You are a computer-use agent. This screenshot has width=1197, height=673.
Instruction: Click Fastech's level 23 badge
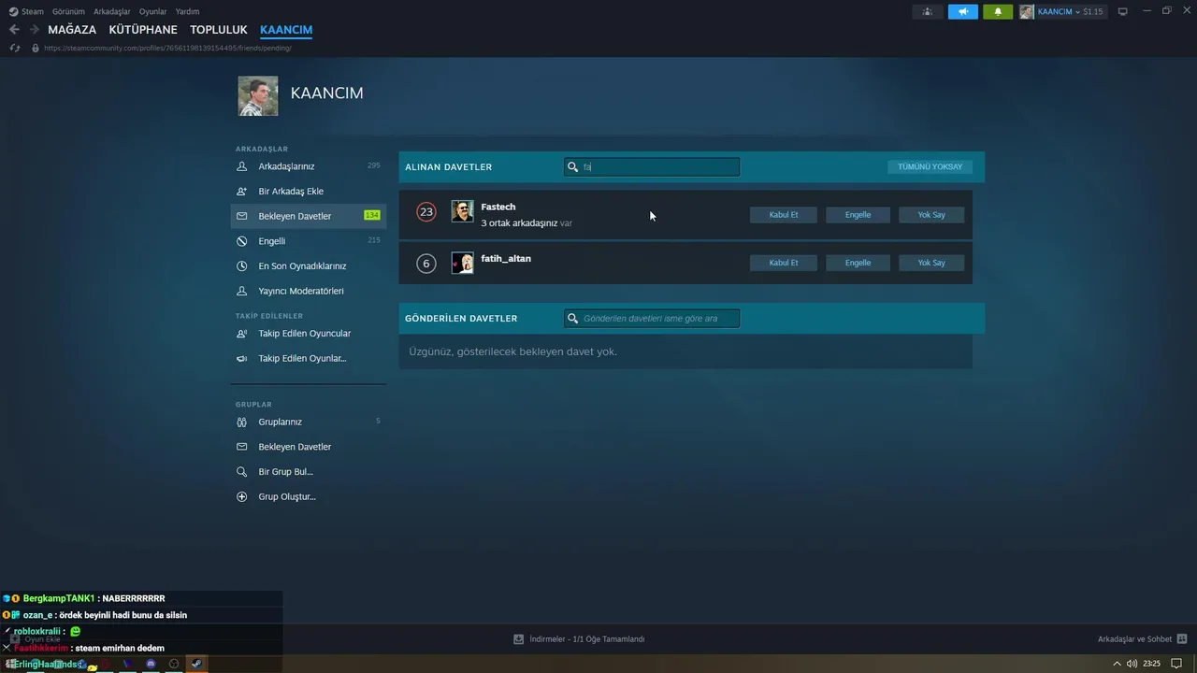point(426,212)
